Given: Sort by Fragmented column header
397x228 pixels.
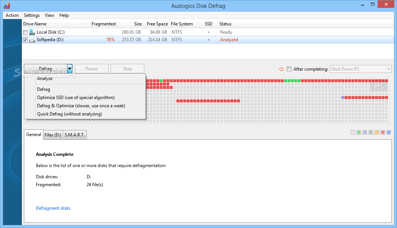Looking at the screenshot, I should 102,24.
